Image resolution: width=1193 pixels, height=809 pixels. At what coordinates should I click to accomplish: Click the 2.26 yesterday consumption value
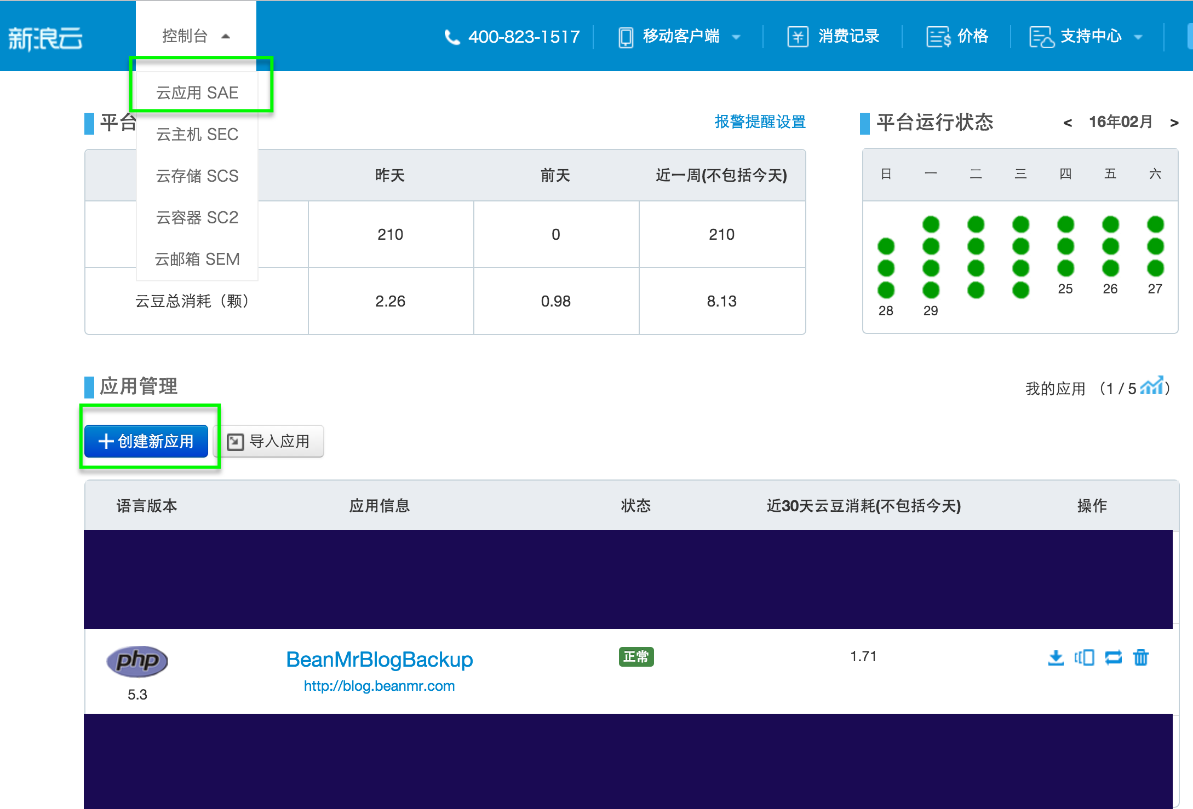pos(390,301)
